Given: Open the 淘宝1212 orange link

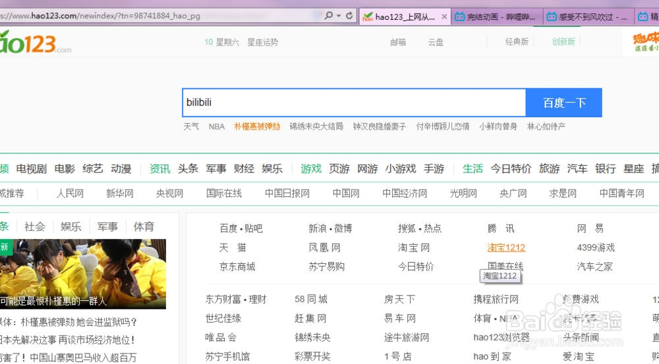Looking at the screenshot, I should pyautogui.click(x=506, y=247).
